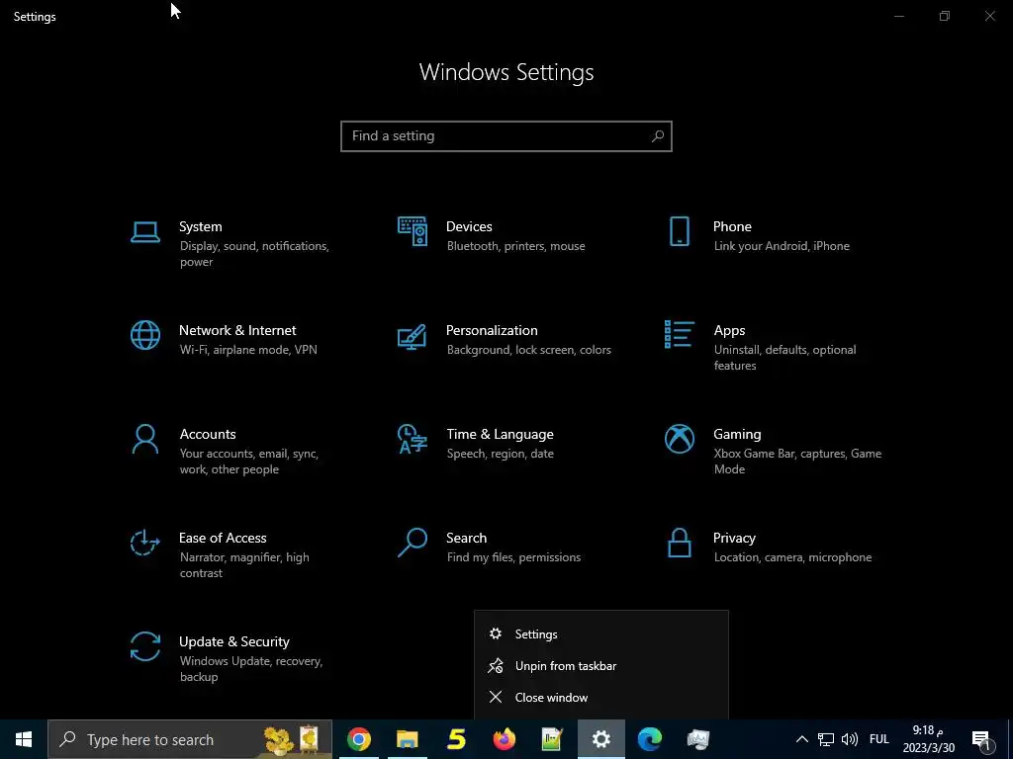Show hidden tray icons chevron
This screenshot has height=759, width=1013.
point(801,739)
